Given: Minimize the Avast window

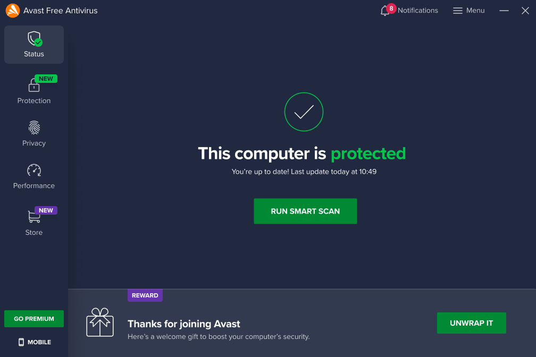Looking at the screenshot, I should [504, 11].
